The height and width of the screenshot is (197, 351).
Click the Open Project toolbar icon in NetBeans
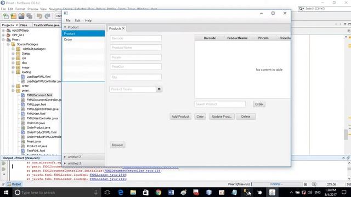[x=21, y=16]
